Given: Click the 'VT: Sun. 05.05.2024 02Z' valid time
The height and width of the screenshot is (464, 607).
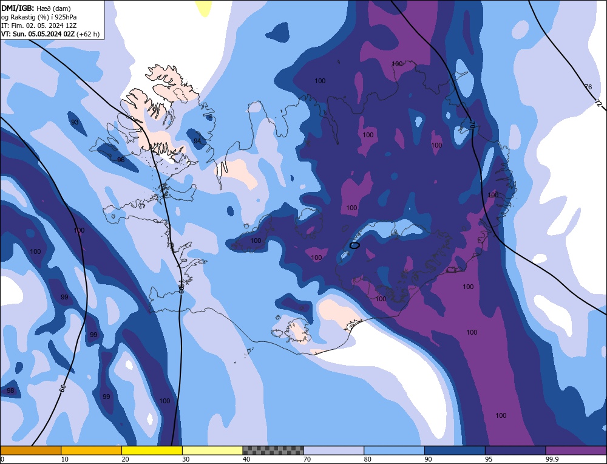Looking at the screenshot, I should (38, 34).
